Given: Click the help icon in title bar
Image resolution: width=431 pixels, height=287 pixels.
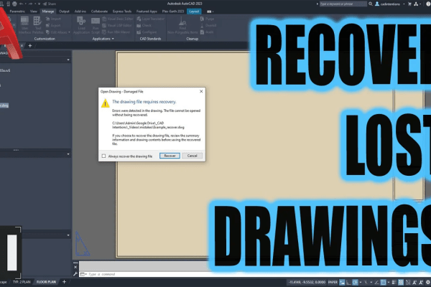Looking at the screenshot, I should (x=428, y=4).
